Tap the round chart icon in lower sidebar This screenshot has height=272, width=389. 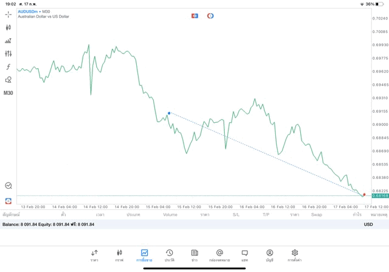click(x=8, y=186)
